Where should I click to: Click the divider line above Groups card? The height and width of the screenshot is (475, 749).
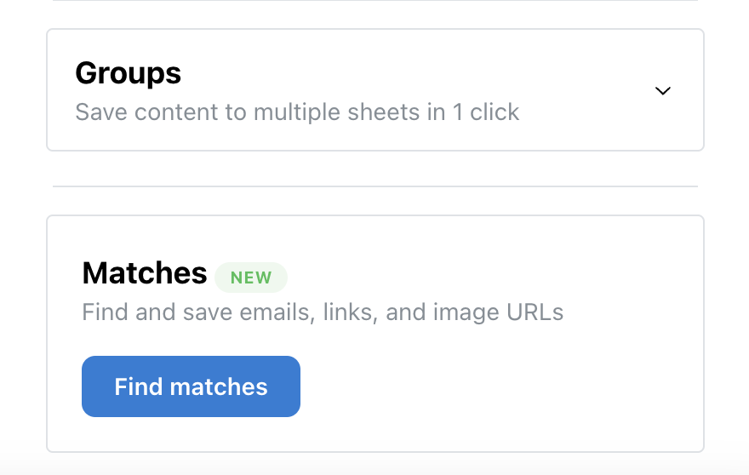[374, 1]
